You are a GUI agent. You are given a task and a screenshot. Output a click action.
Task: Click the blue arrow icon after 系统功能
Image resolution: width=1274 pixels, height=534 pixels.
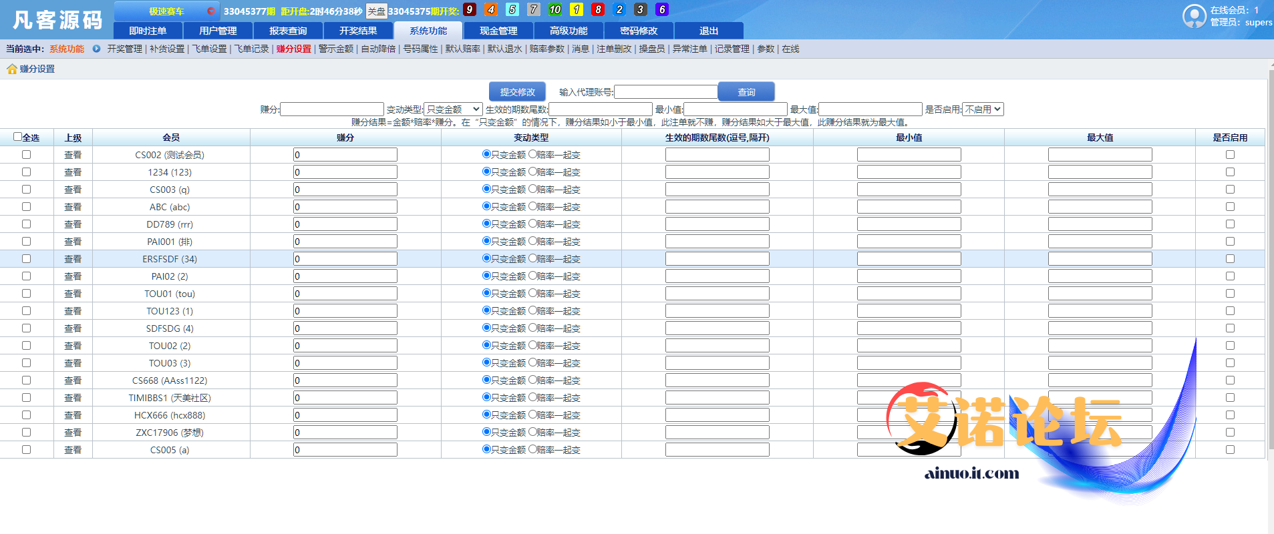coord(96,49)
